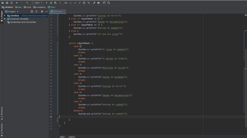Viewport: 247px width, 138px height.
Task: Place cursor on 'switch (dayOfWeek) {' line
Action: (x=81, y=43)
